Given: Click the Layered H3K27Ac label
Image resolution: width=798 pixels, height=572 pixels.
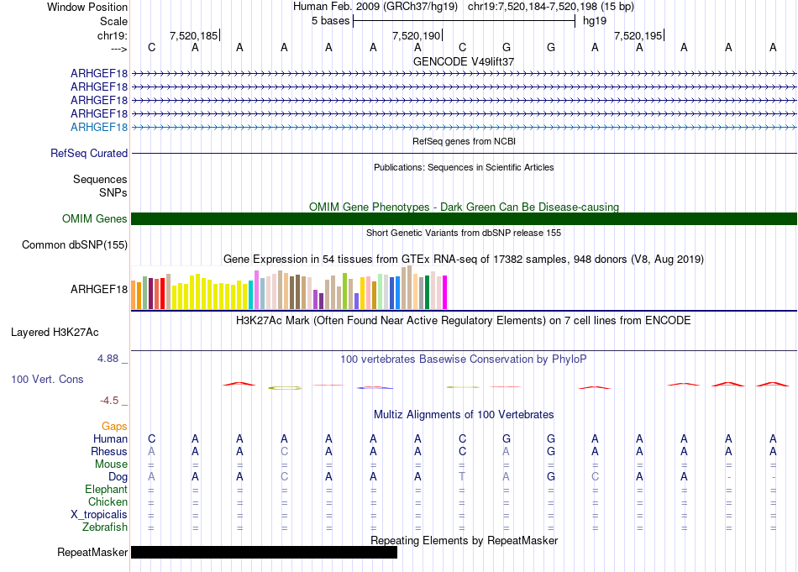Looking at the screenshot, I should click(x=55, y=333).
